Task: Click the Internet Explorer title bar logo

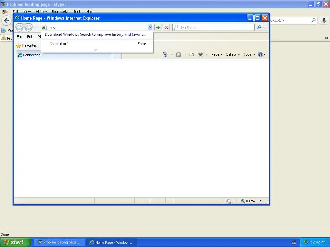Action: pyautogui.click(x=17, y=18)
